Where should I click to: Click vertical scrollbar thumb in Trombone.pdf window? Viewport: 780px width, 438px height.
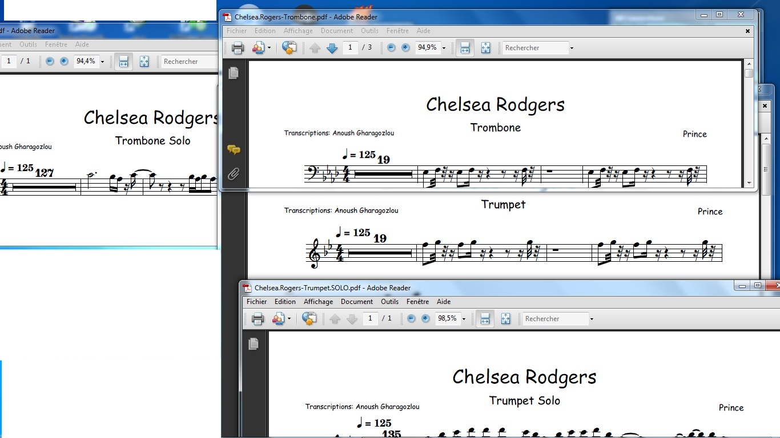coord(749,74)
